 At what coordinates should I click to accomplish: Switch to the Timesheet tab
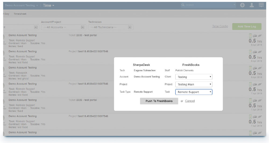click(x=20, y=14)
